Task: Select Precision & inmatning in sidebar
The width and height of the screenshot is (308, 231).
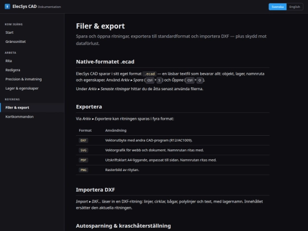Action: [x=32, y=79]
